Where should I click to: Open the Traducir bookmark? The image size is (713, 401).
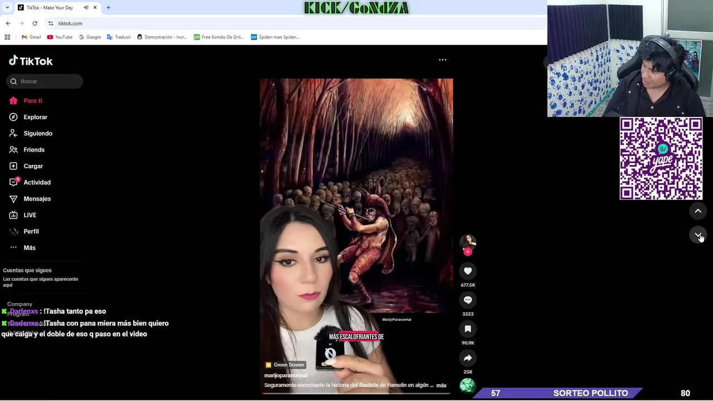coord(119,37)
